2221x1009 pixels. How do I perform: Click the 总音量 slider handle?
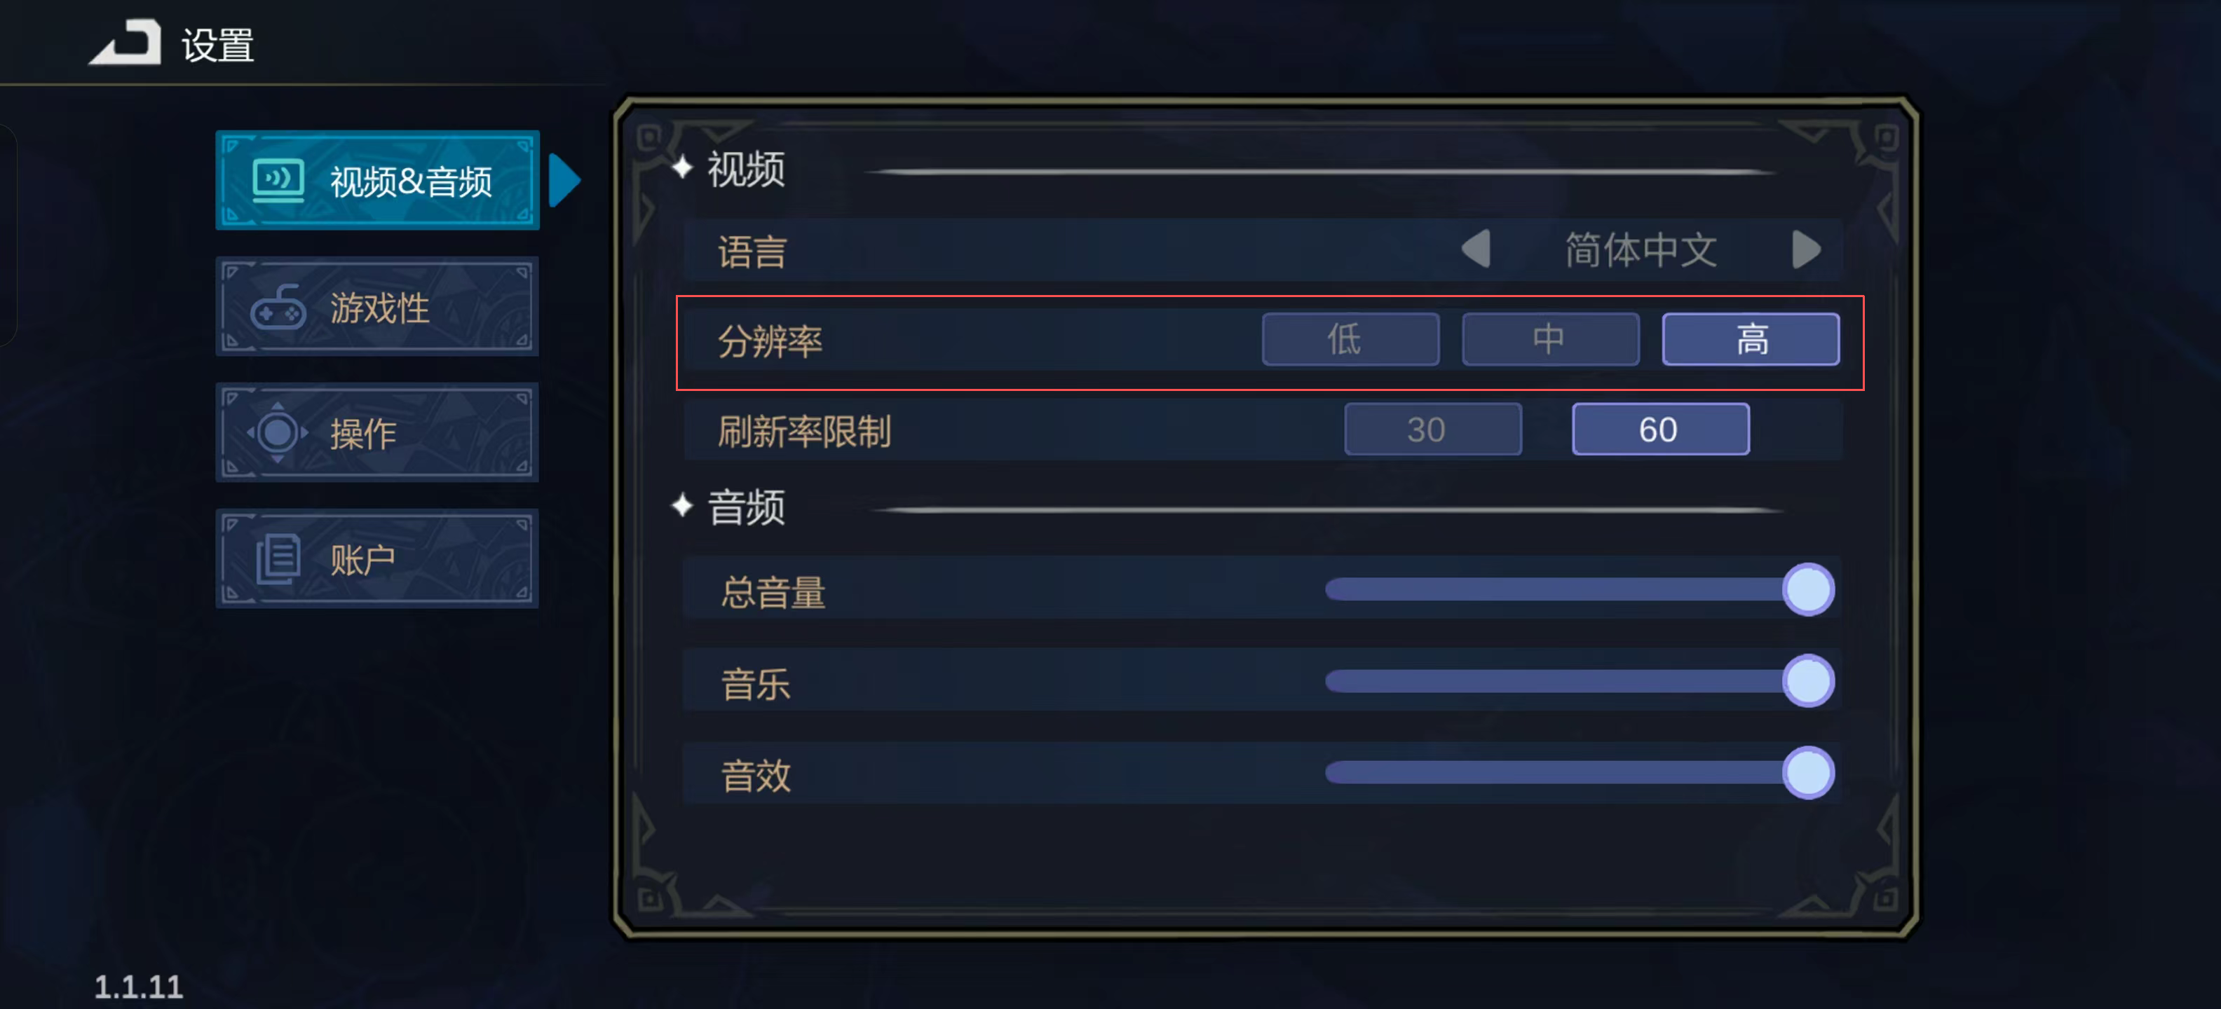1807,589
